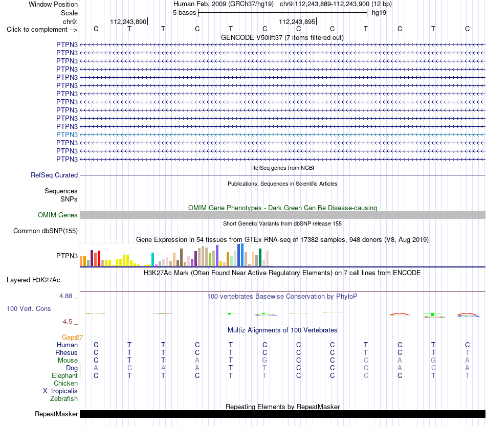The image size is (486, 426).
Task: Click the 'Layered H3K27Ac' track label
Action: pos(33,280)
